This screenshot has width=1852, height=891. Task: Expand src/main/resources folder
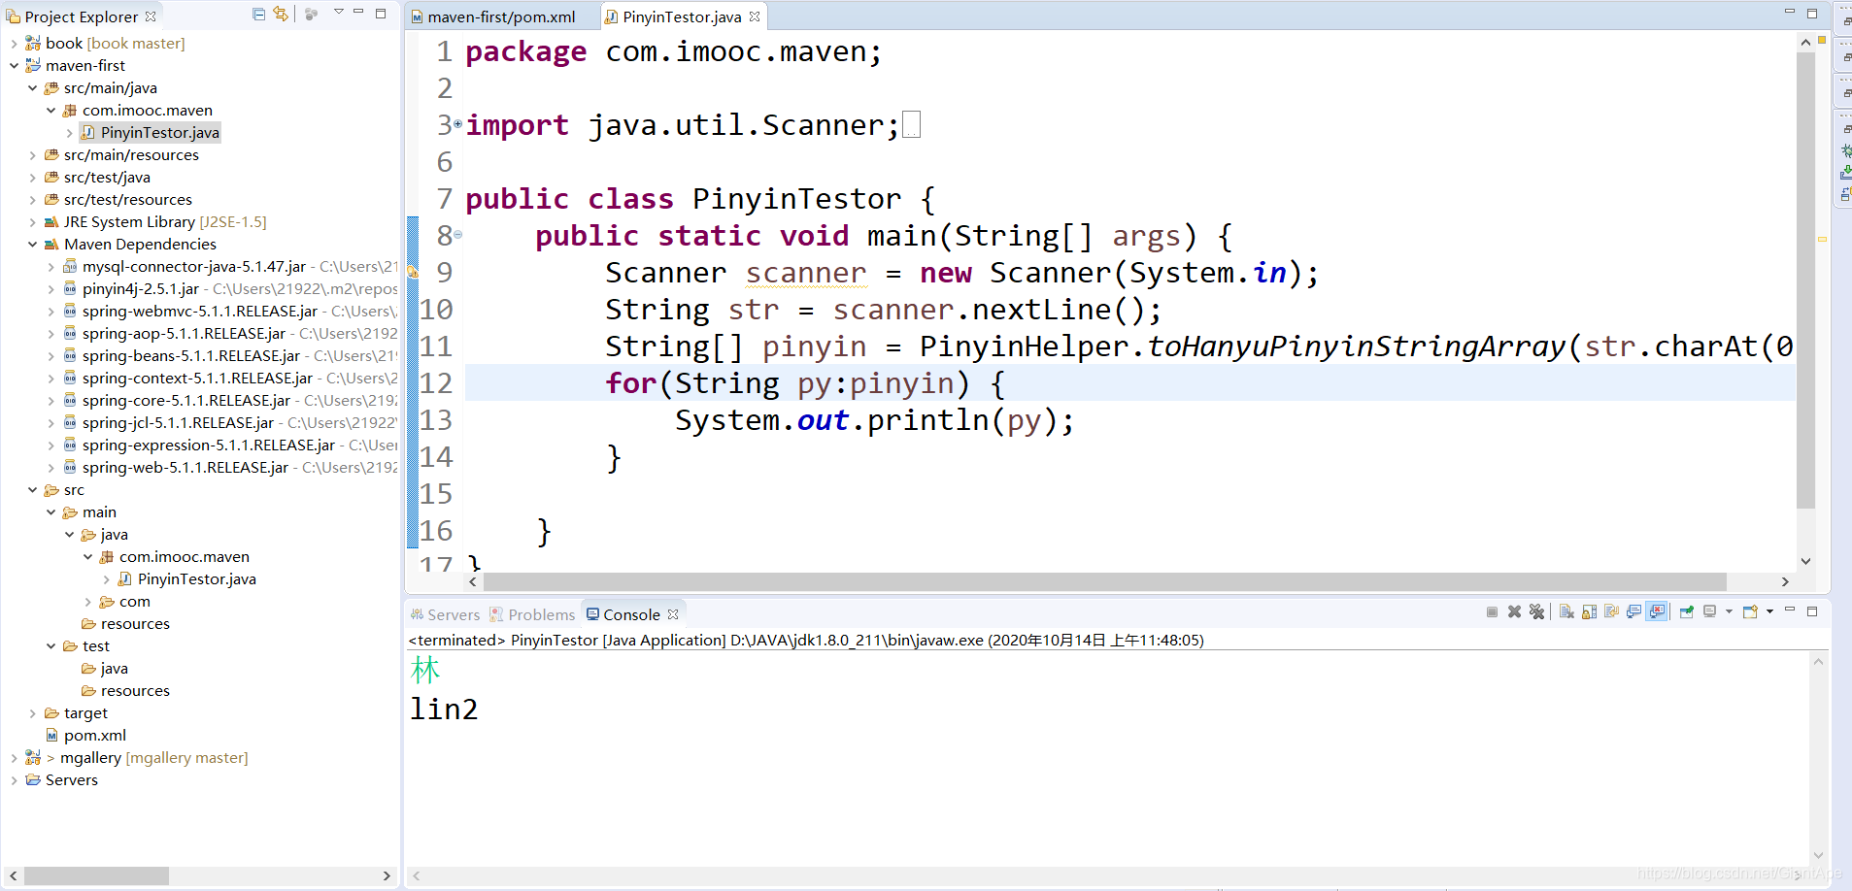click(x=32, y=154)
